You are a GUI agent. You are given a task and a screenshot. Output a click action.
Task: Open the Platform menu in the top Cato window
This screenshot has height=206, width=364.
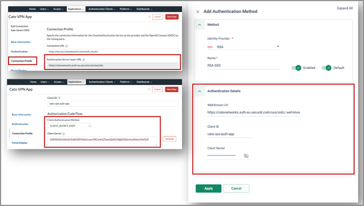pyautogui.click(x=126, y=9)
